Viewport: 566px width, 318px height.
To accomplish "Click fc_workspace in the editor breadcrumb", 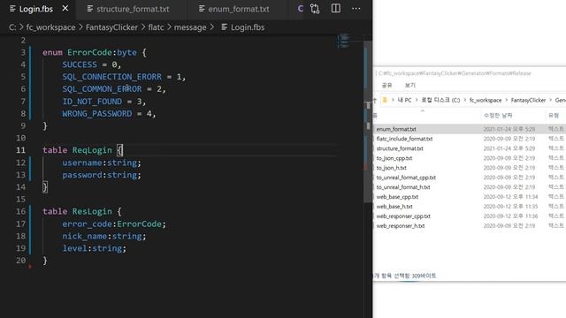I will coord(51,27).
